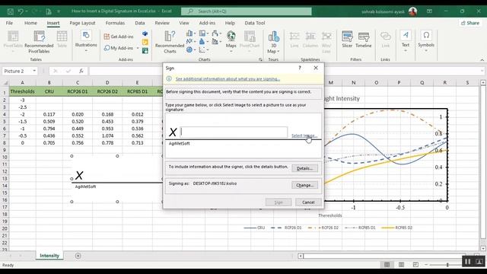Open the Recommended PivotTables tool
Screen dimensions: 487x274
[39, 43]
